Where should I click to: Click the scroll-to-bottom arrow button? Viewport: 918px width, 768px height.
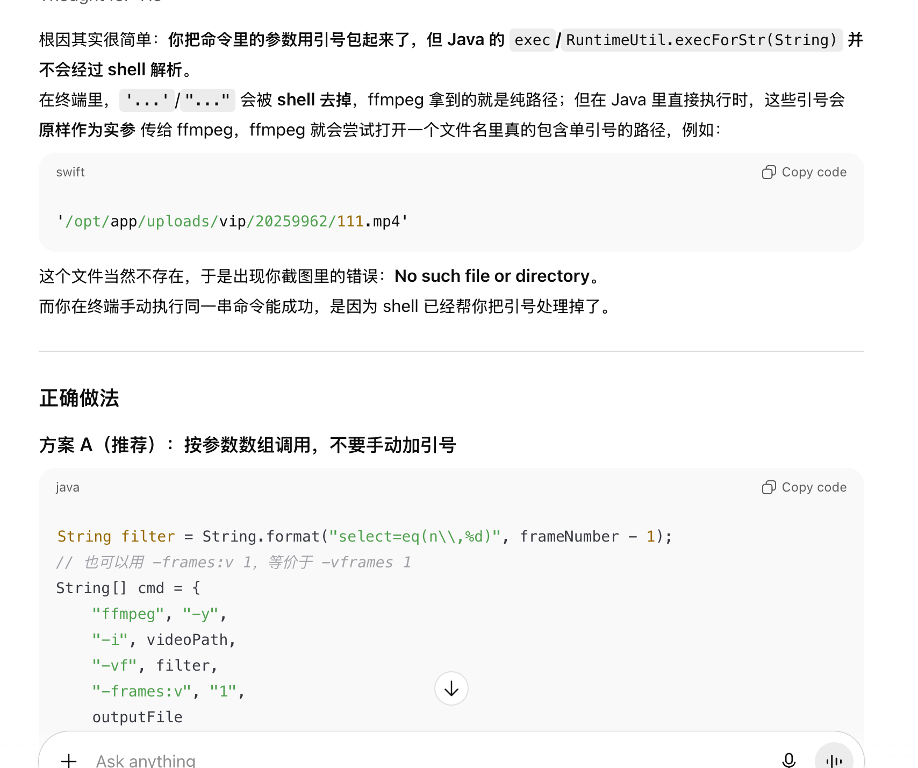451,688
